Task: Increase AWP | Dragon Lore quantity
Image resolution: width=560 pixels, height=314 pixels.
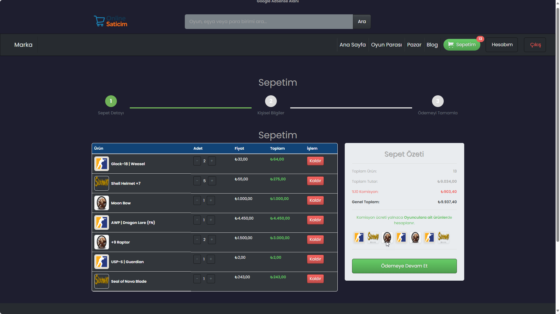Action: [211, 220]
